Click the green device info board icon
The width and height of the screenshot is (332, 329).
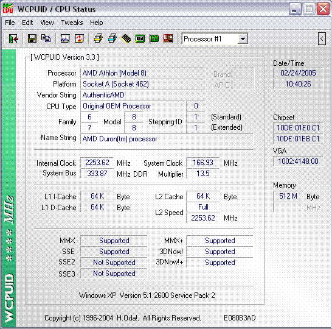(140, 39)
